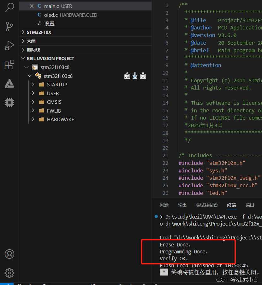Open the Accounts icon in activity bar
The image size is (262, 285).
coord(9,254)
